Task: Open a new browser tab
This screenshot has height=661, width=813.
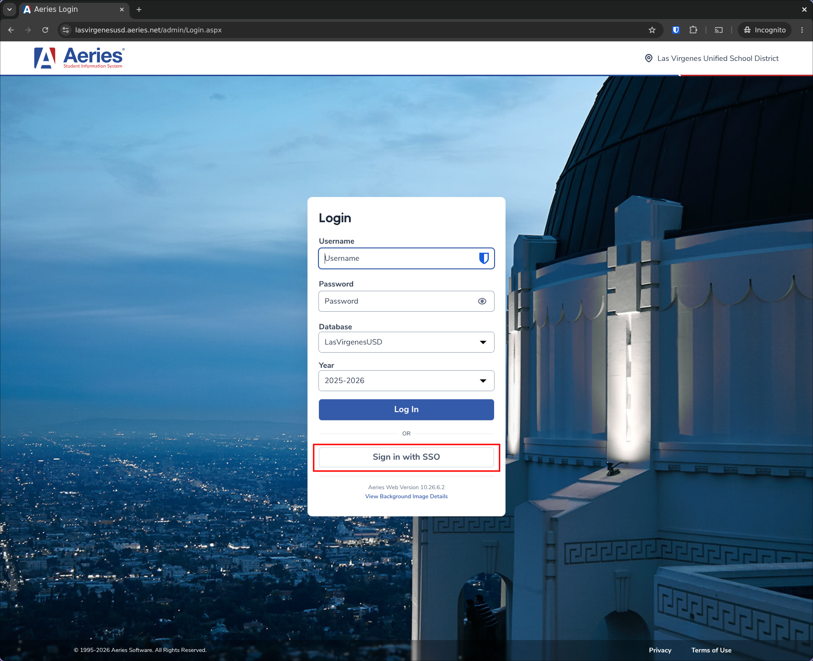Action: (139, 10)
